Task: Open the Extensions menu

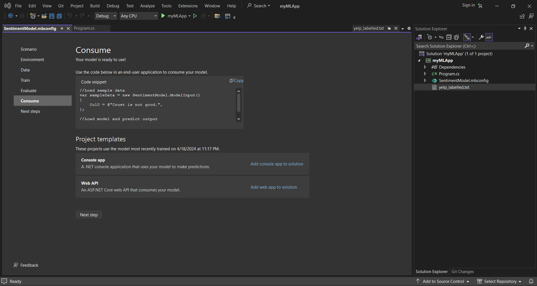Action: tap(188, 6)
